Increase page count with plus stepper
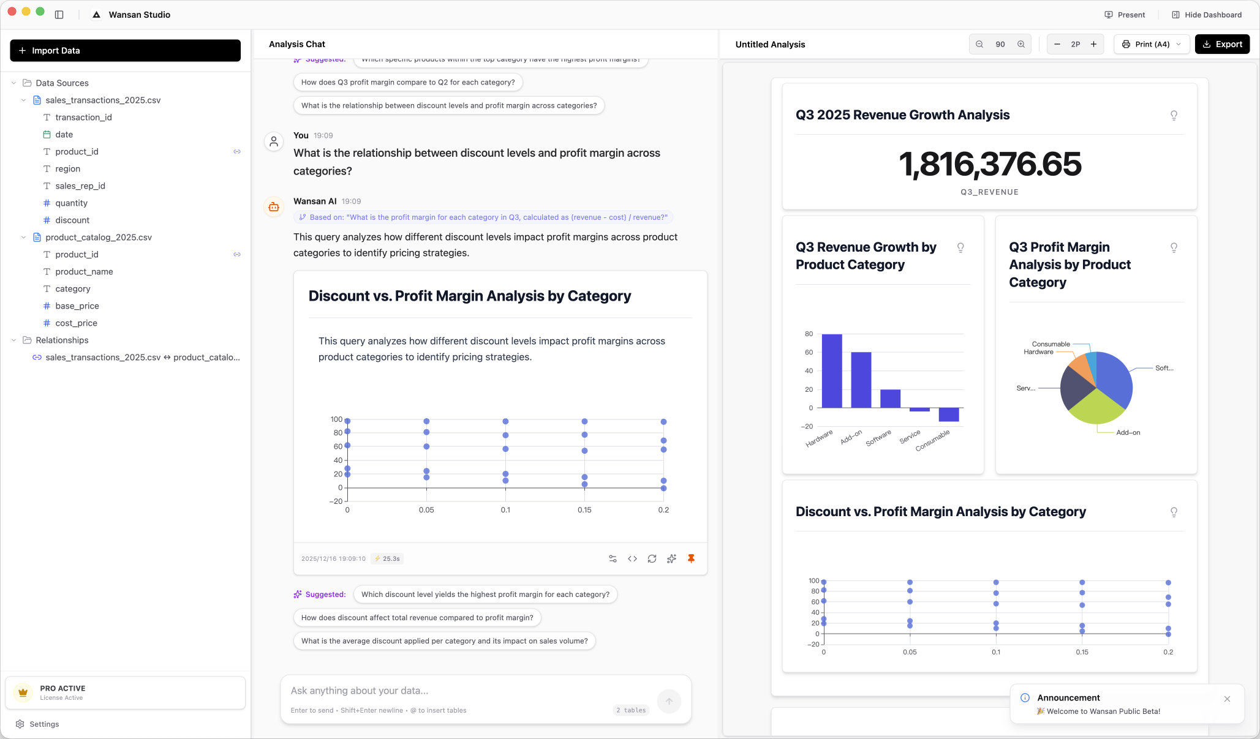1260x739 pixels. click(x=1093, y=44)
